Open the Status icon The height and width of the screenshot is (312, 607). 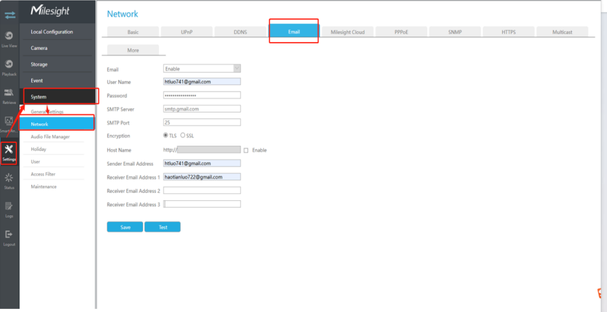9,178
